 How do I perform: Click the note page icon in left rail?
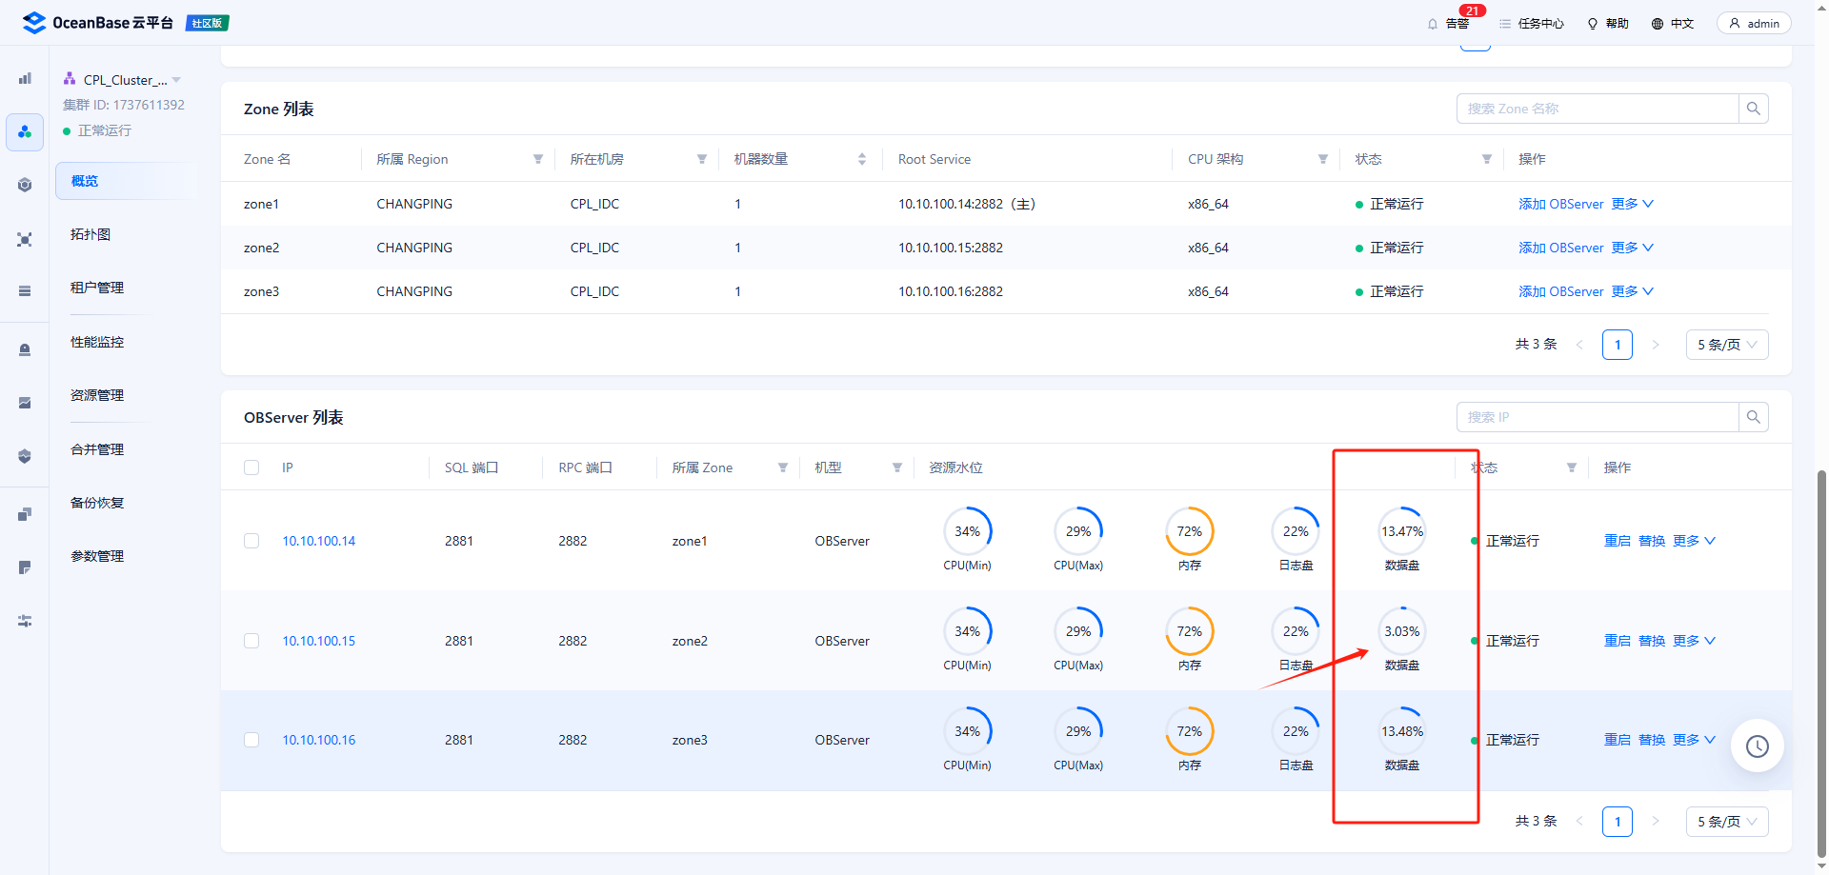pos(25,567)
